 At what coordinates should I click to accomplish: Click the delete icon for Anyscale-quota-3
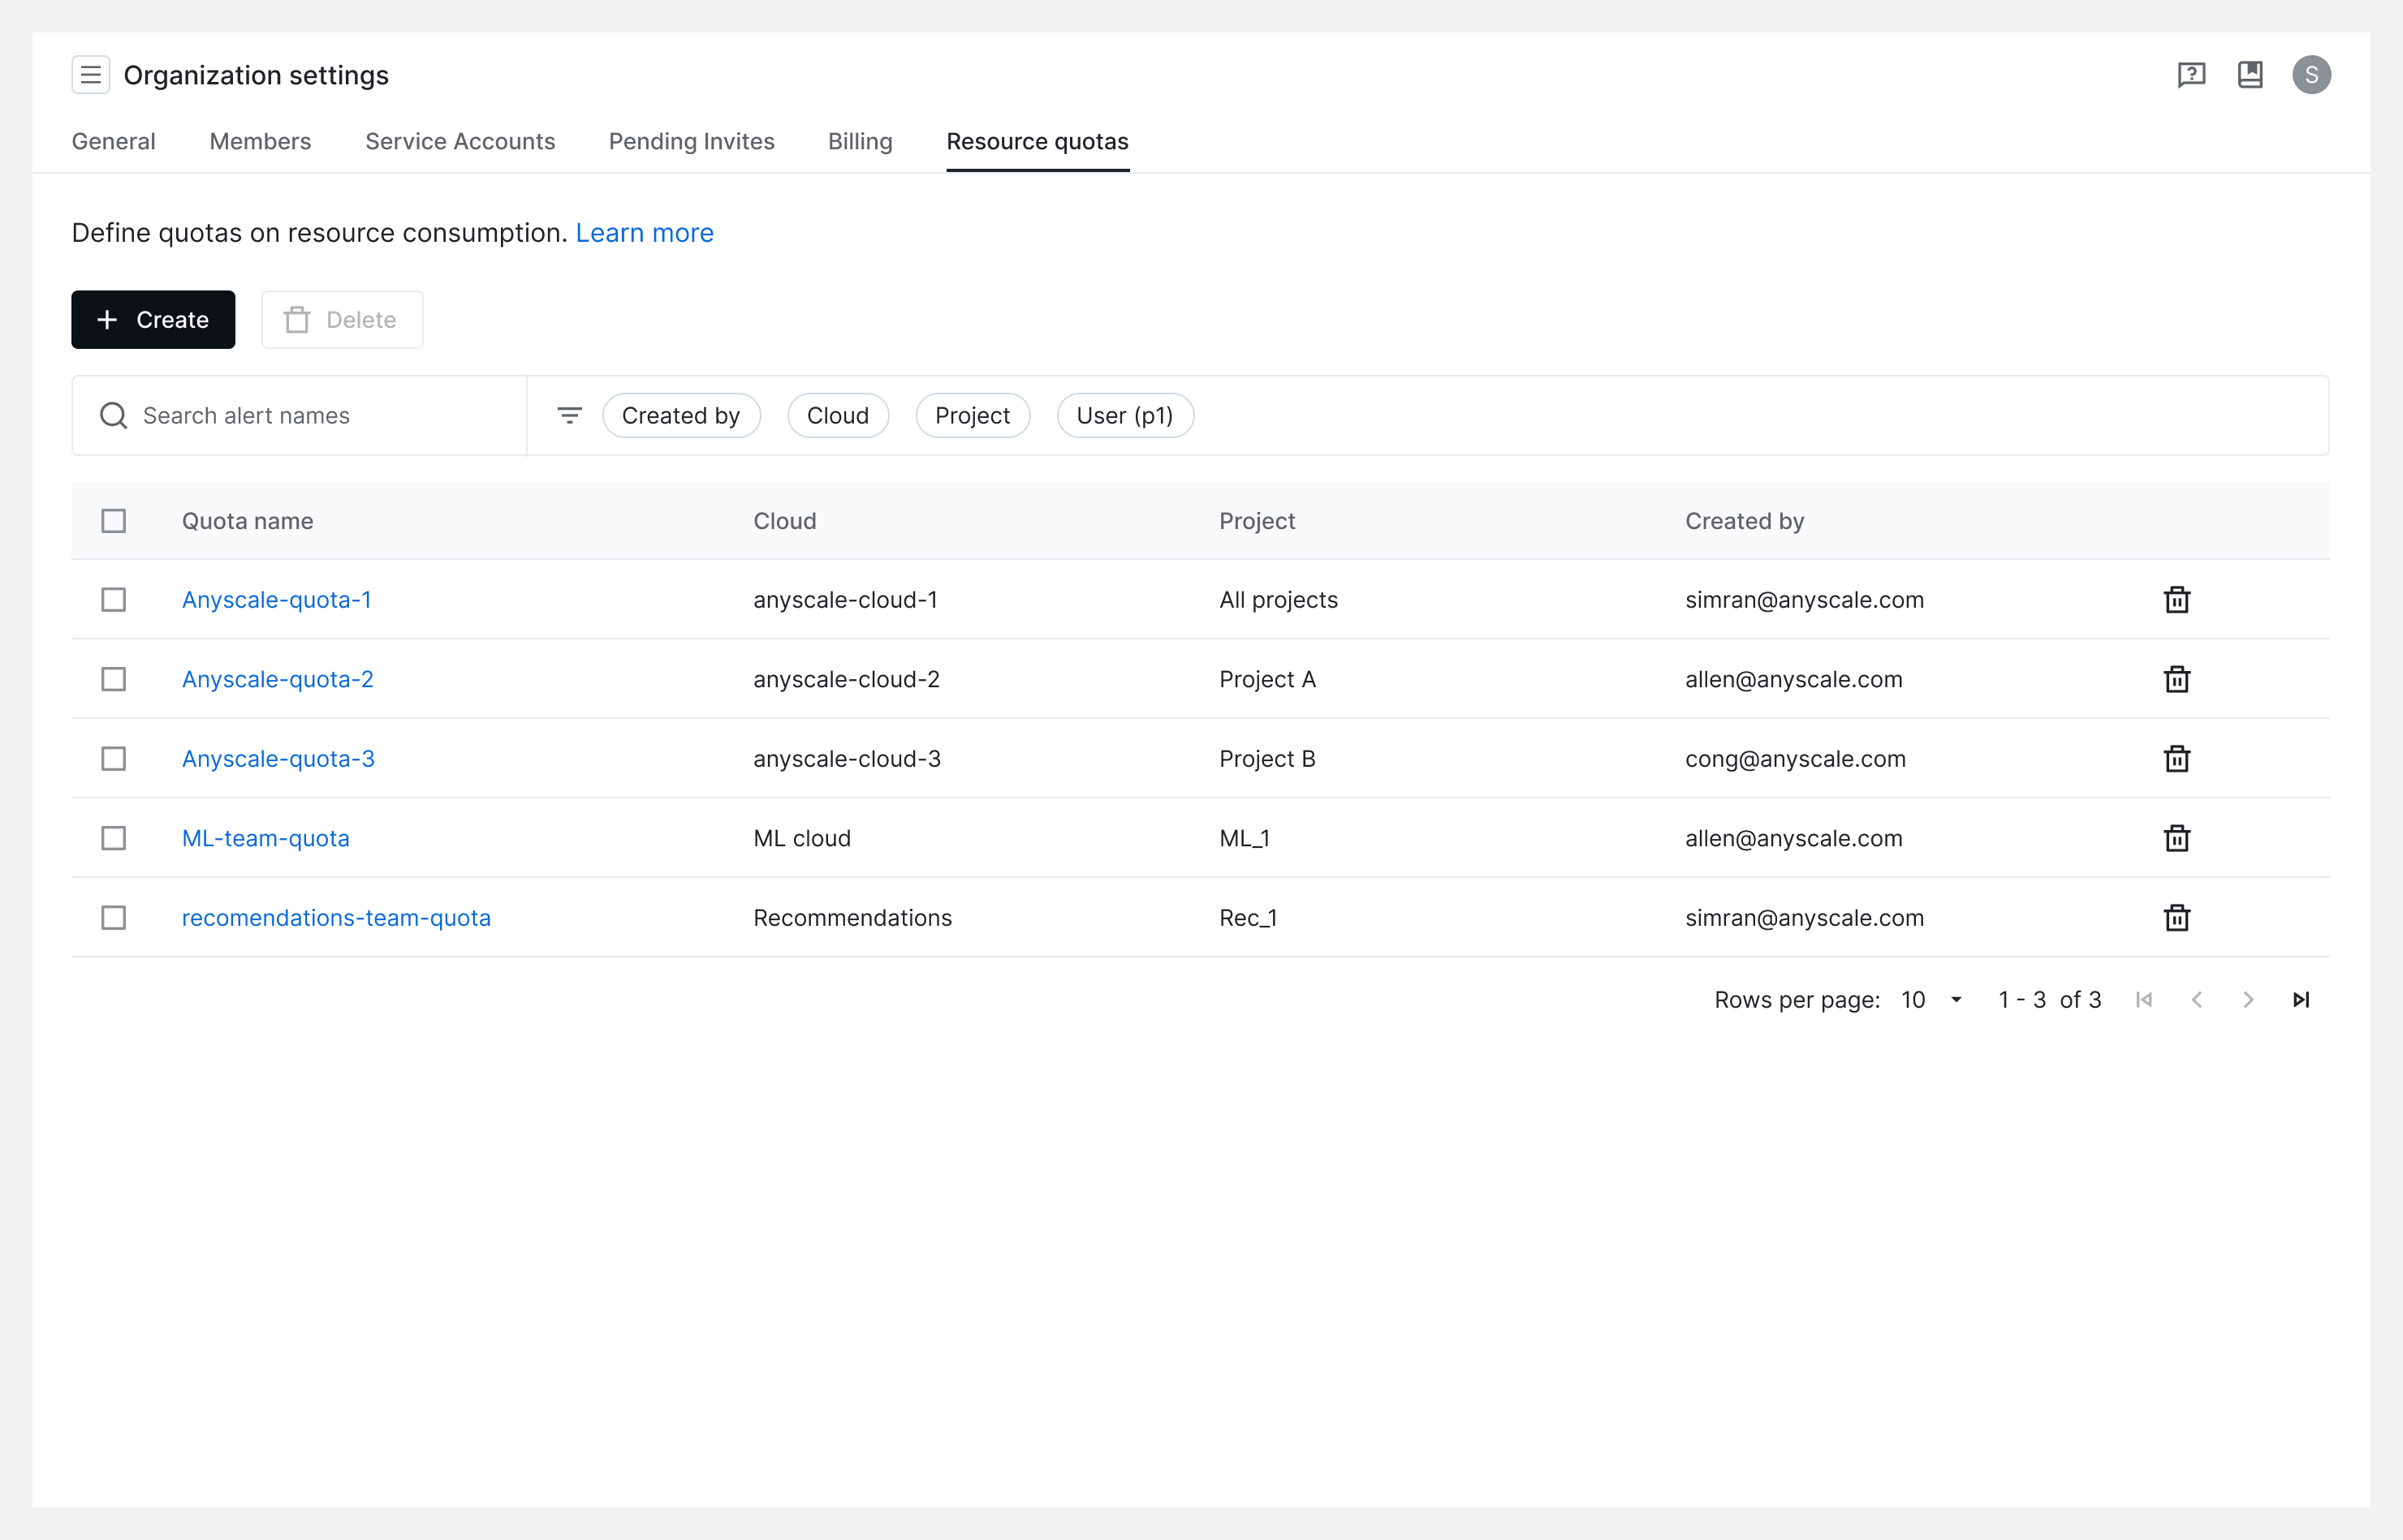click(2177, 758)
